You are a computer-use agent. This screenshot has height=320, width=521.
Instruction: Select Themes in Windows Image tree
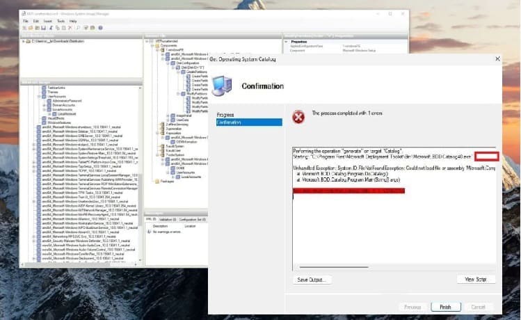(x=52, y=92)
